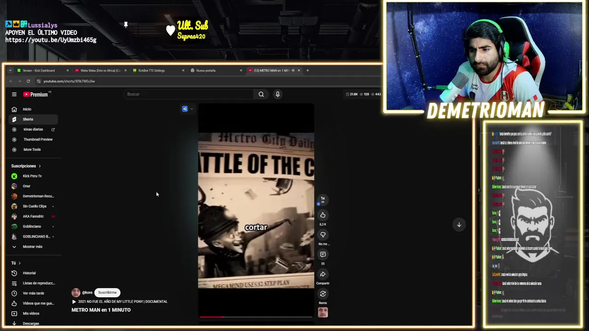Start voice search with microphone icon

click(277, 94)
